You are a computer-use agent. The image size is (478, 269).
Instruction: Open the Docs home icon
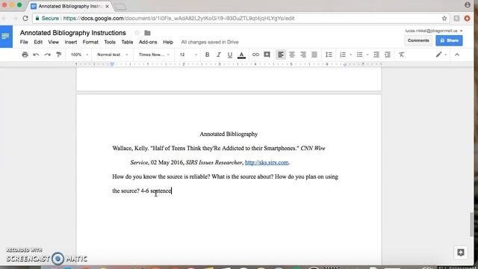point(6,37)
